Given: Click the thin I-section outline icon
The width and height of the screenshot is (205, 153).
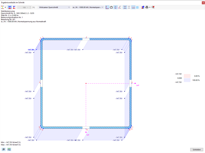Looking at the screenshot, I should (x=129, y=8).
